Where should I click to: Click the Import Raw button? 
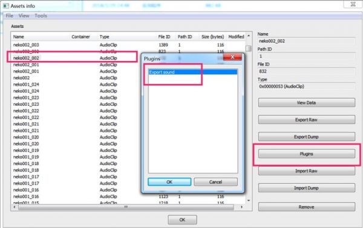pyautogui.click(x=307, y=171)
